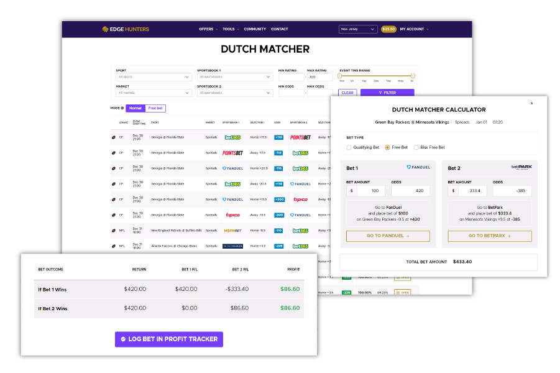The width and height of the screenshot is (560, 373).
Task: Click the Min Rating input field
Action: (x=291, y=77)
